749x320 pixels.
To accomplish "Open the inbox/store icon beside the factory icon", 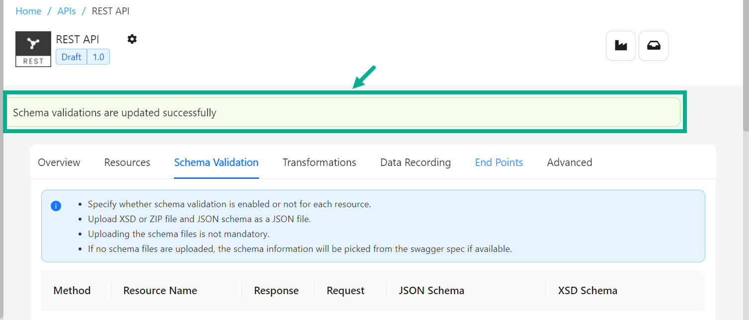I will click(653, 45).
